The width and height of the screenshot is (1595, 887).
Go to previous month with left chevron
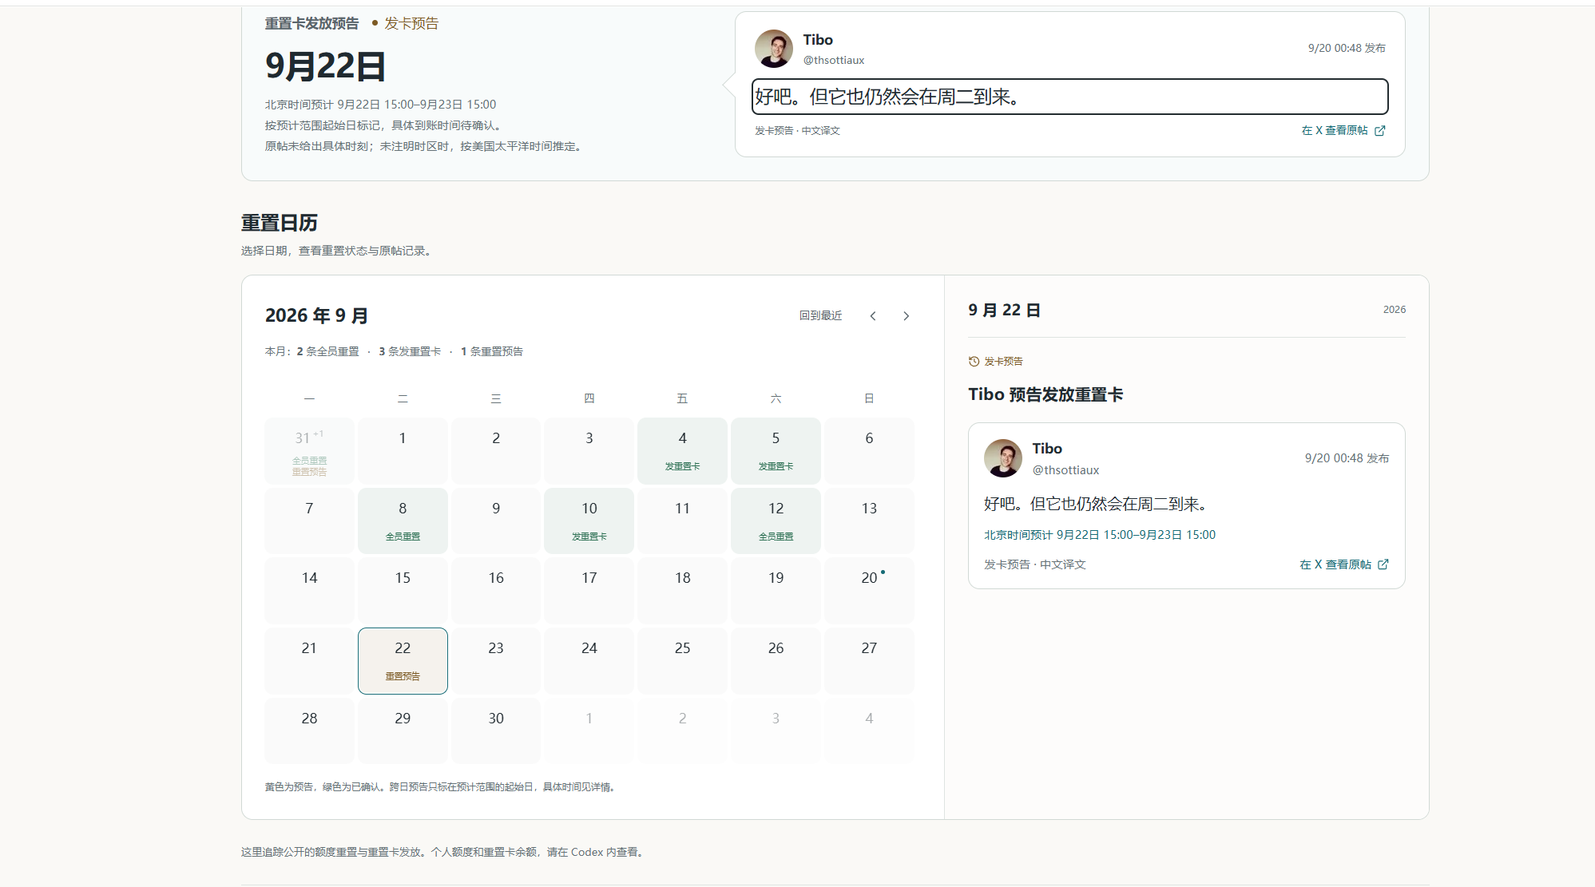pos(873,316)
